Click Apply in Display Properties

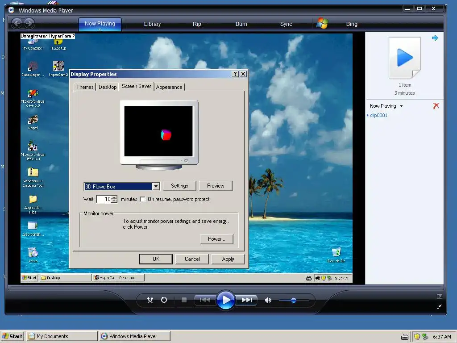click(228, 259)
